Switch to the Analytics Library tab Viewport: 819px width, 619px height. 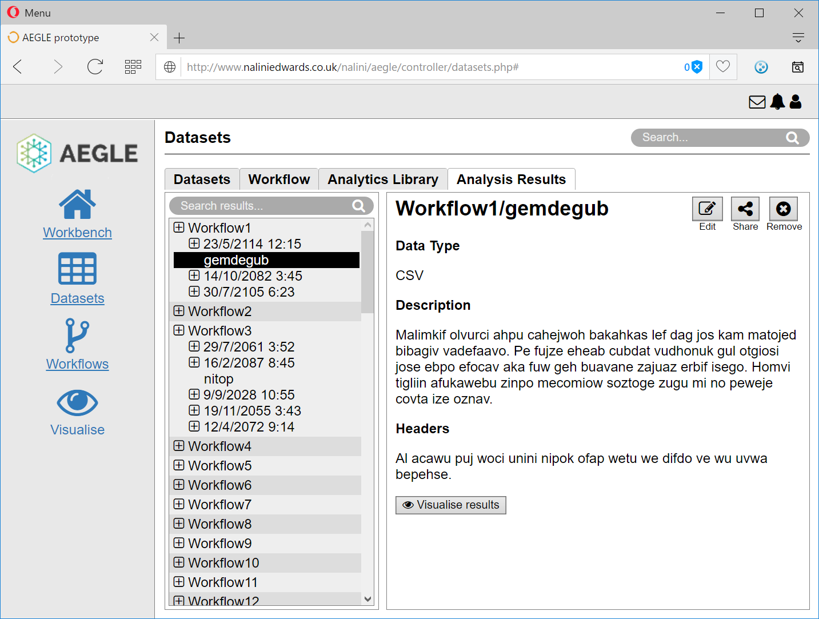pyautogui.click(x=383, y=179)
